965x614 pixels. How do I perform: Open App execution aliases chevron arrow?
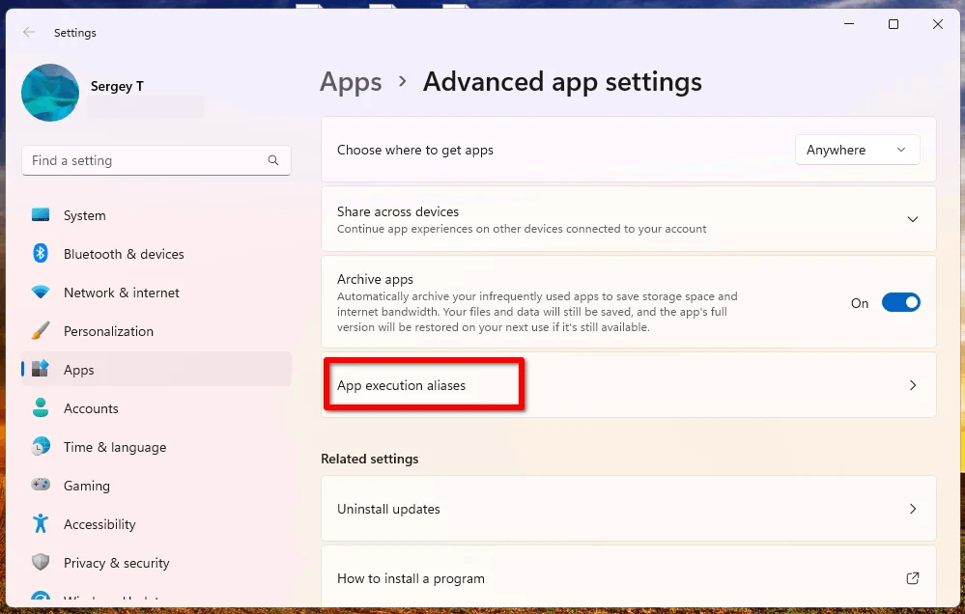(912, 385)
